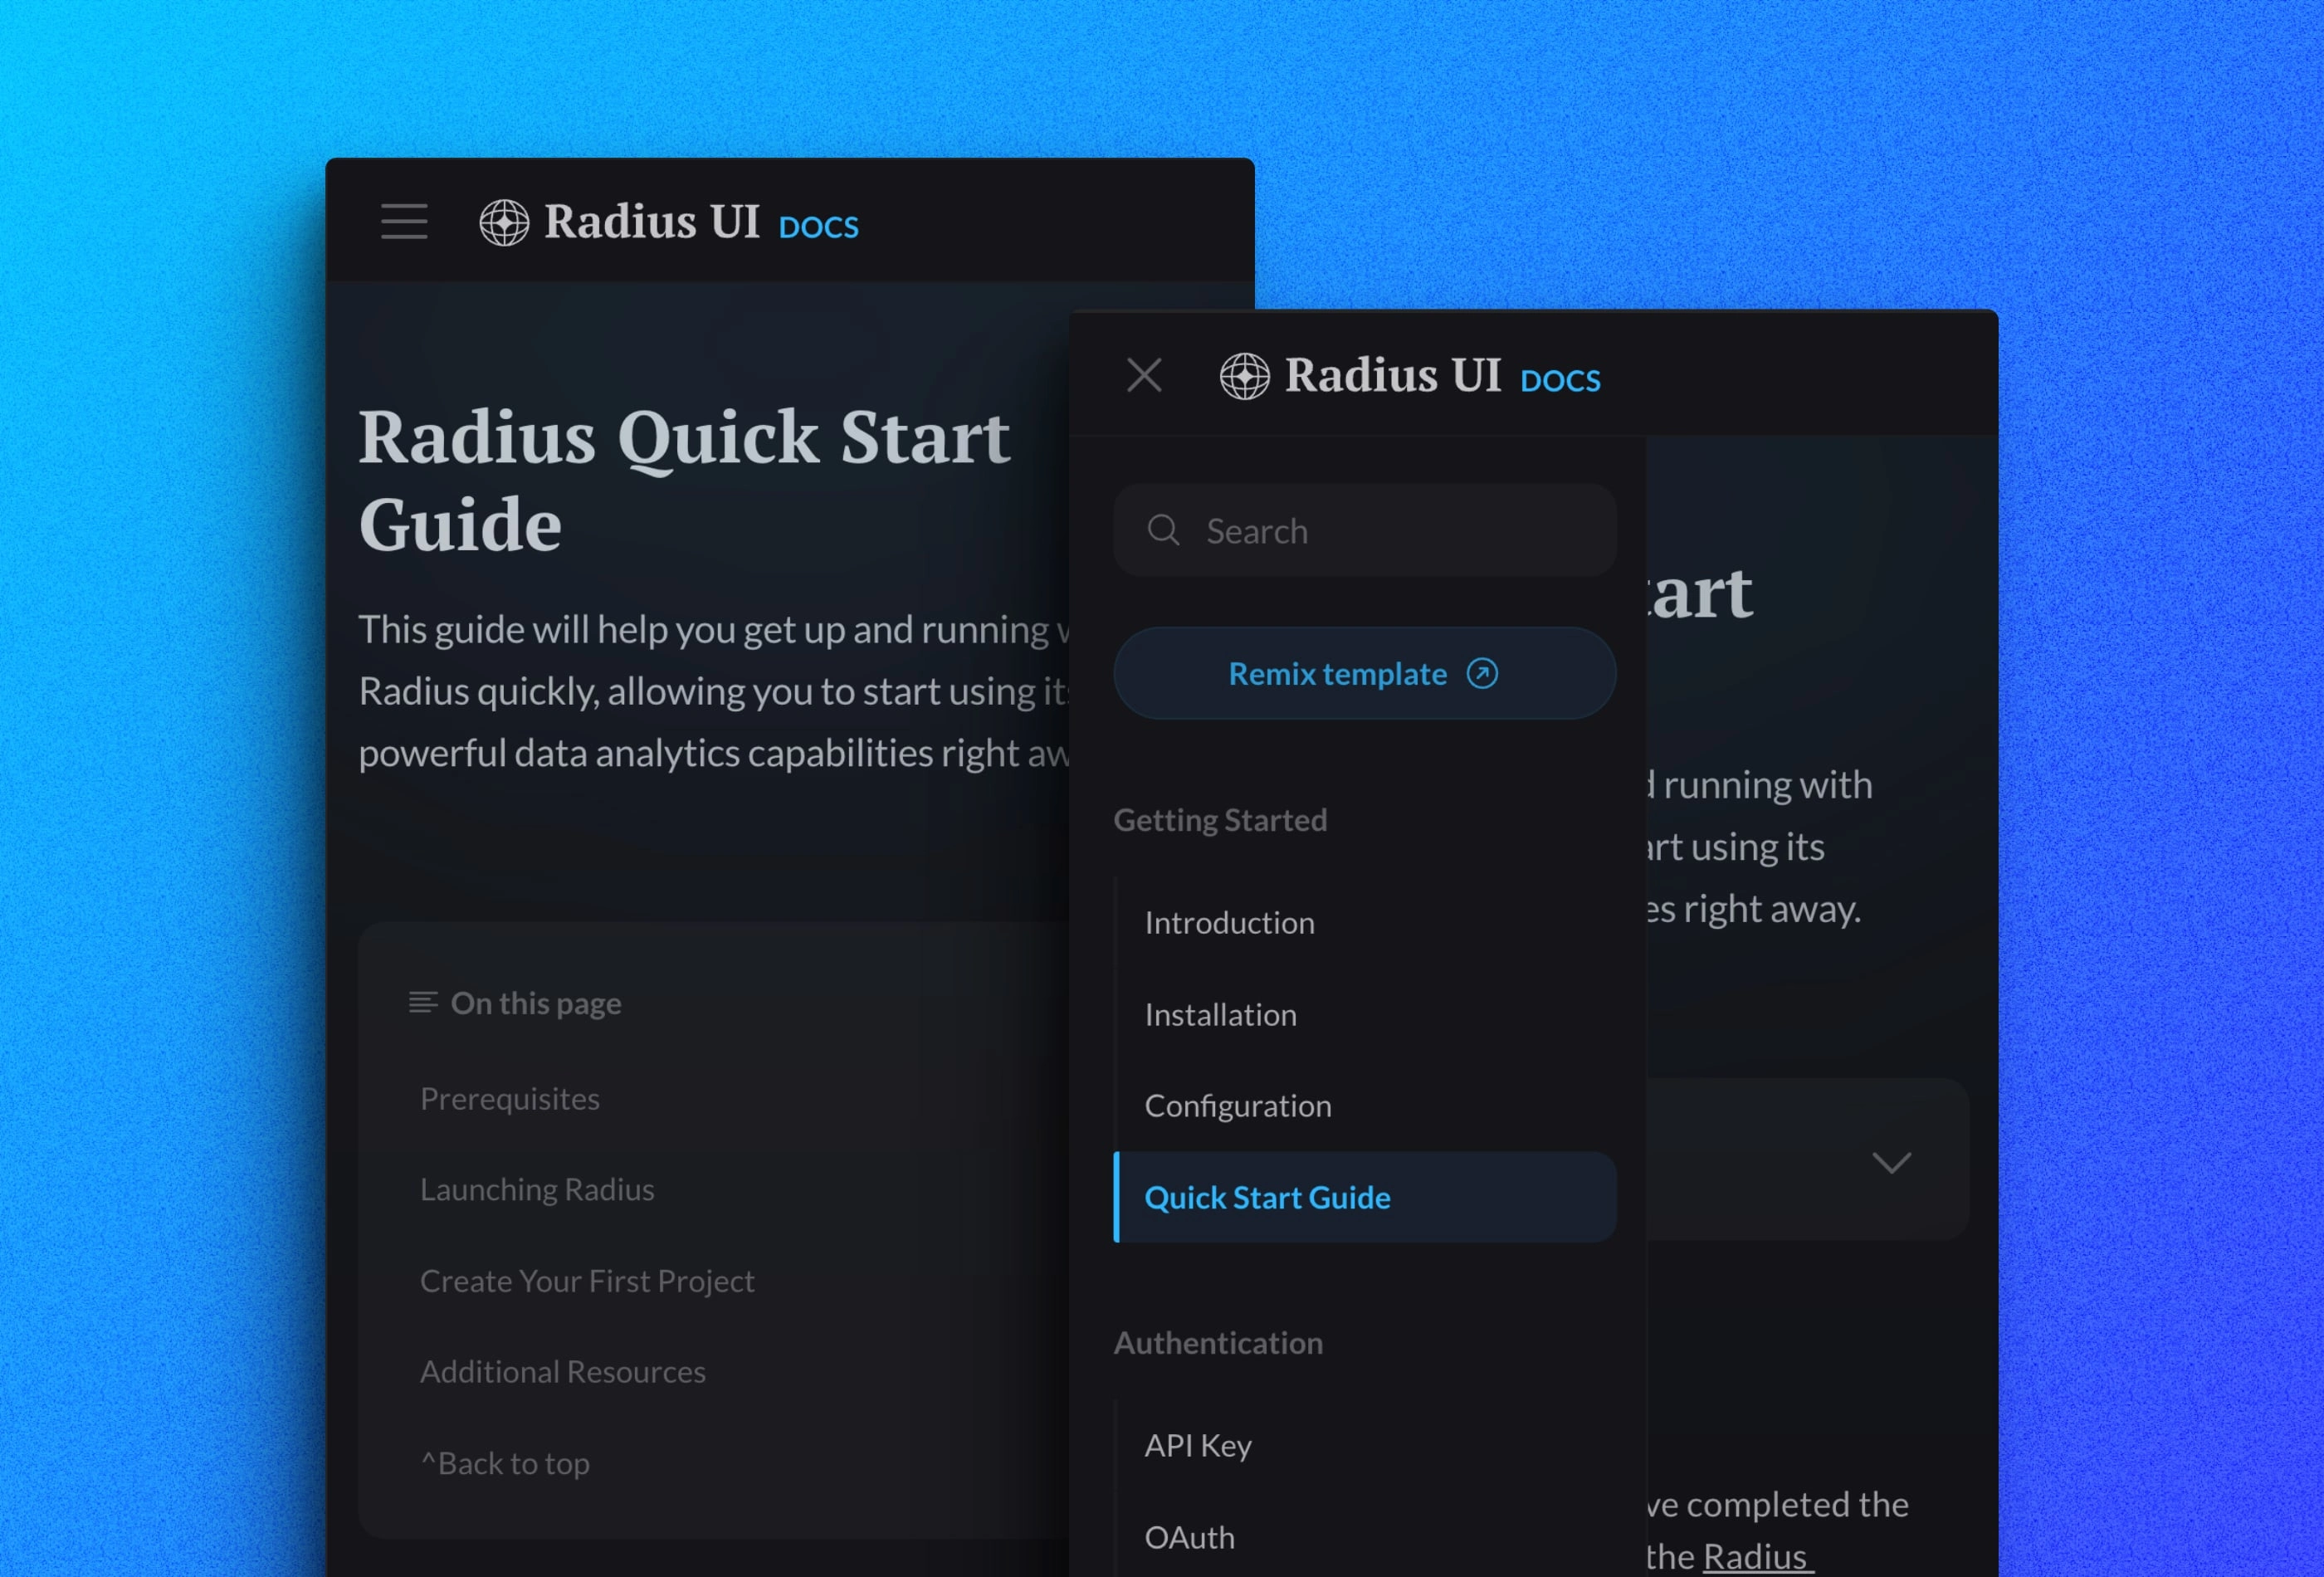
Task: Jump to the Prerequisites section
Action: point(509,1098)
